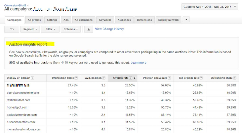Click the 40.86% outranking share value
The image size is (242, 133).
(231, 129)
